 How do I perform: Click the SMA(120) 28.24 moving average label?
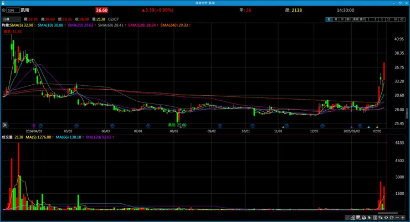pos(143,25)
